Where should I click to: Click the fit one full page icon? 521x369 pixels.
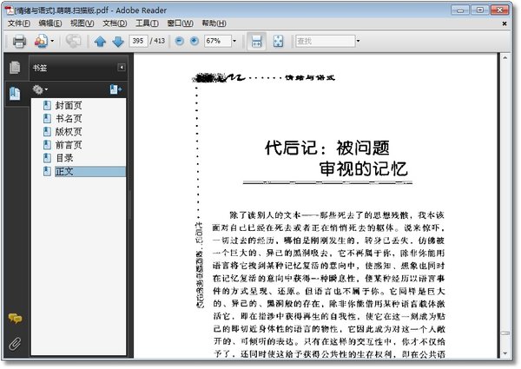[x=278, y=42]
